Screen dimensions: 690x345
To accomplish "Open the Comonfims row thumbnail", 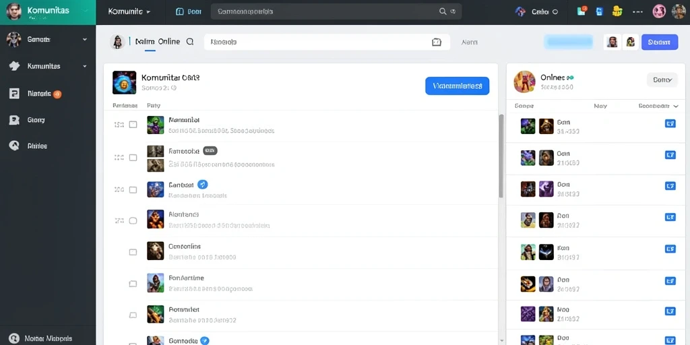I will [156, 251].
